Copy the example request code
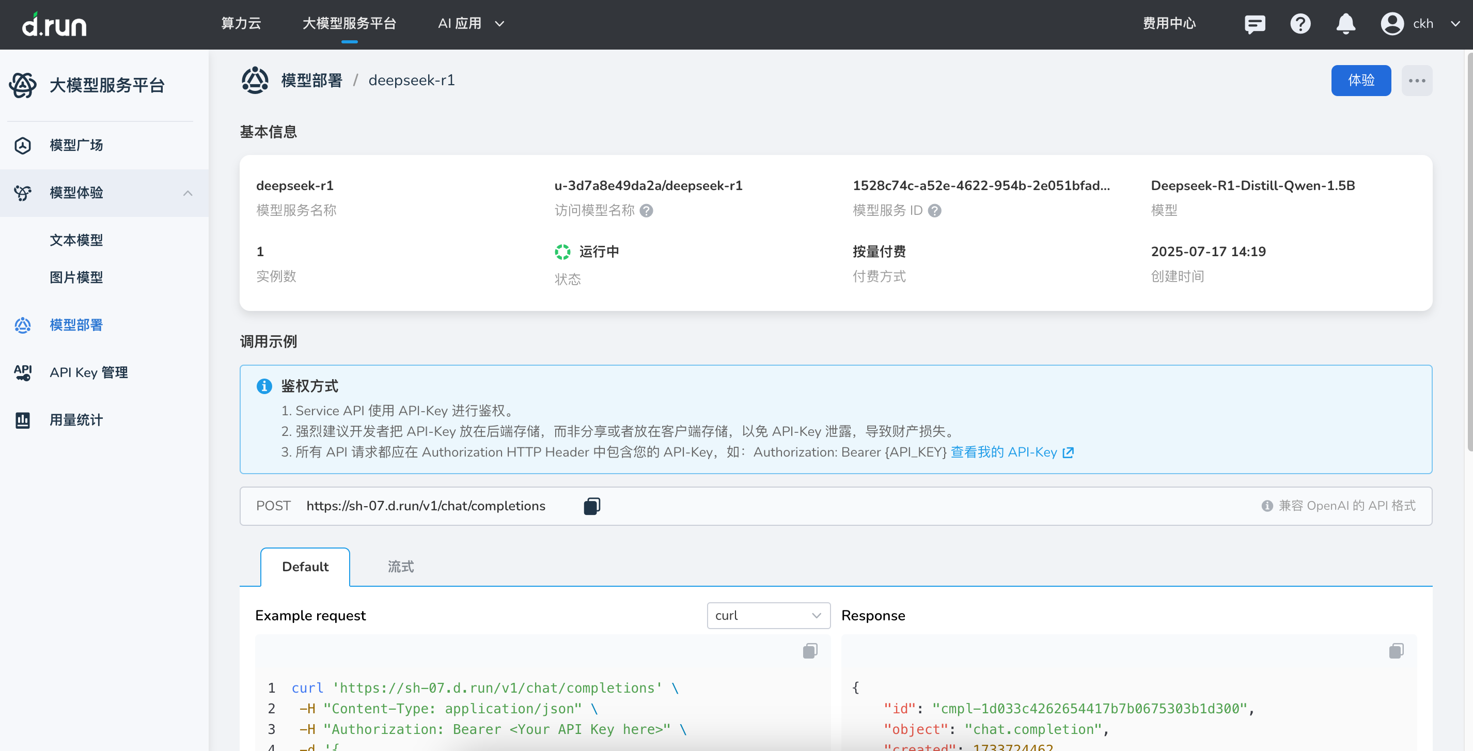This screenshot has height=751, width=1473. pyautogui.click(x=810, y=651)
